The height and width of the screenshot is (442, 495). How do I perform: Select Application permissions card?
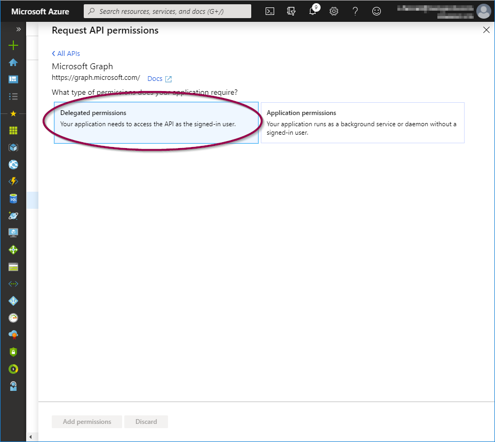tap(362, 122)
